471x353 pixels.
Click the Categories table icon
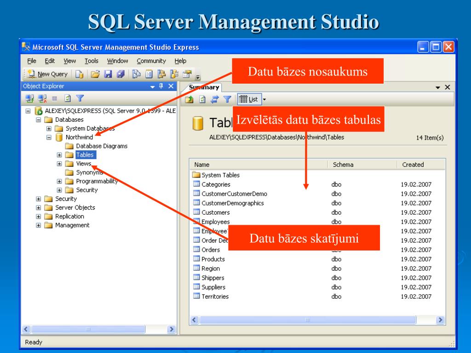(196, 184)
